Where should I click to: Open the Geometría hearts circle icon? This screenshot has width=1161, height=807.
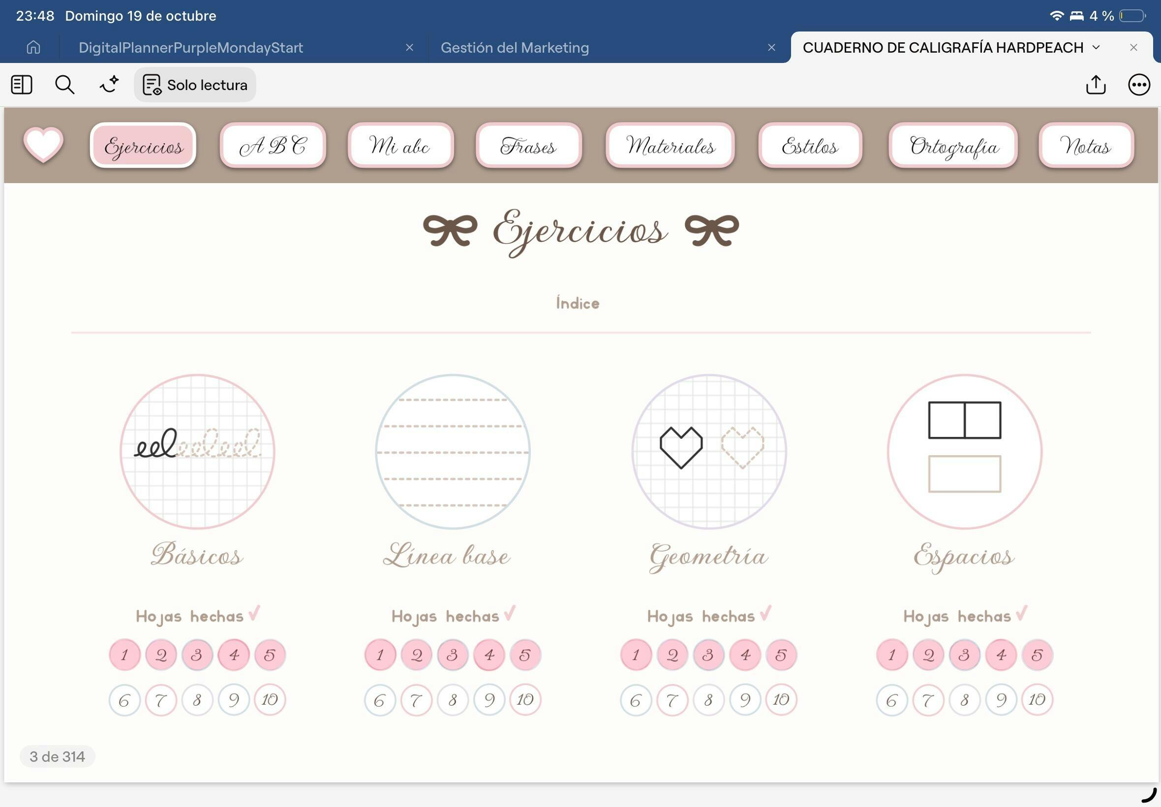click(708, 452)
